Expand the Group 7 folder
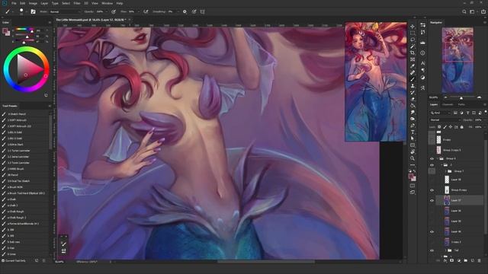This screenshot has height=274, width=488. (445, 171)
